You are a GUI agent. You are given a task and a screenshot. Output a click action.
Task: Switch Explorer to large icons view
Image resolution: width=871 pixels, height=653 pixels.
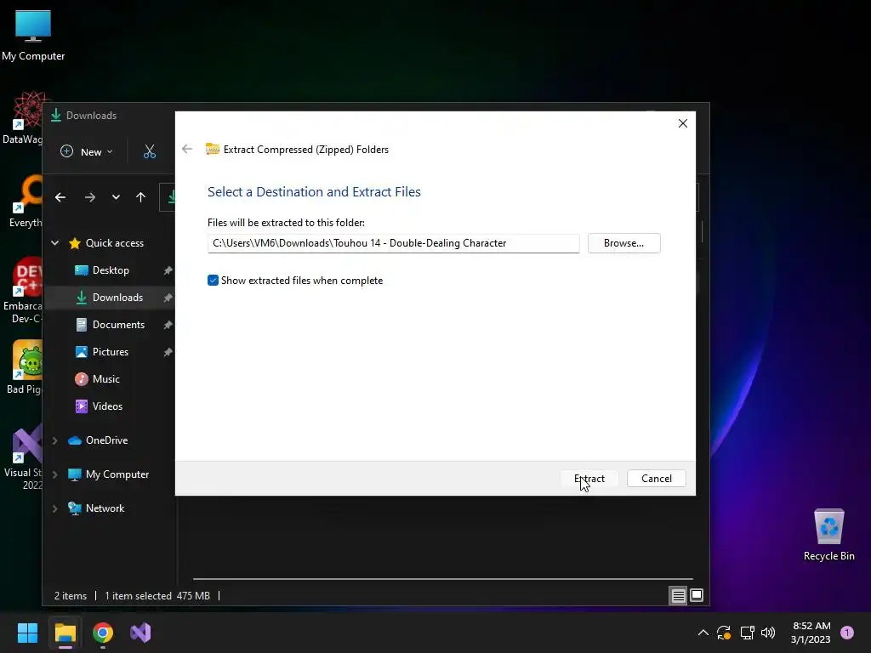697,596
